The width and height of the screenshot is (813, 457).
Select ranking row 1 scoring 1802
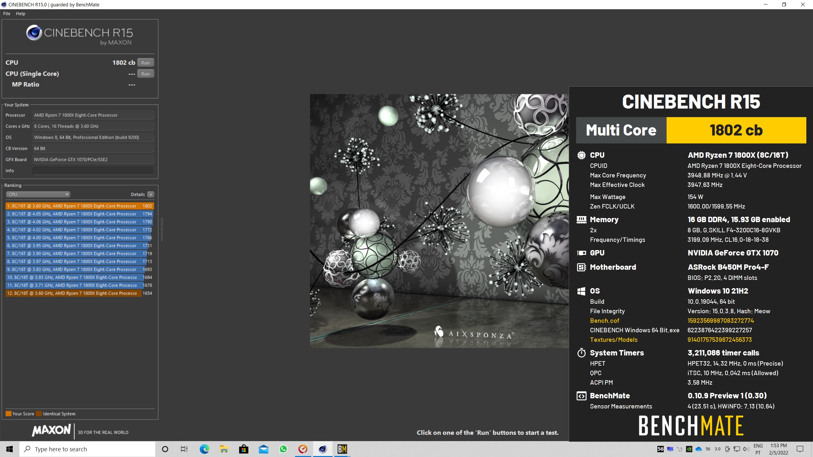pyautogui.click(x=79, y=206)
